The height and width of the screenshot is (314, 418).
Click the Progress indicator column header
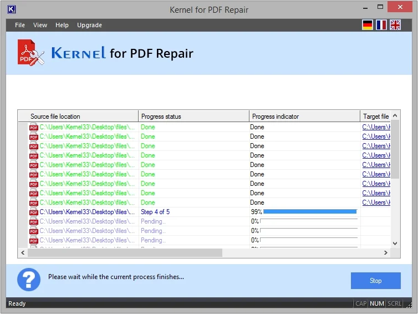(x=305, y=117)
